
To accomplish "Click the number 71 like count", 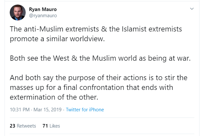I will [45, 126].
